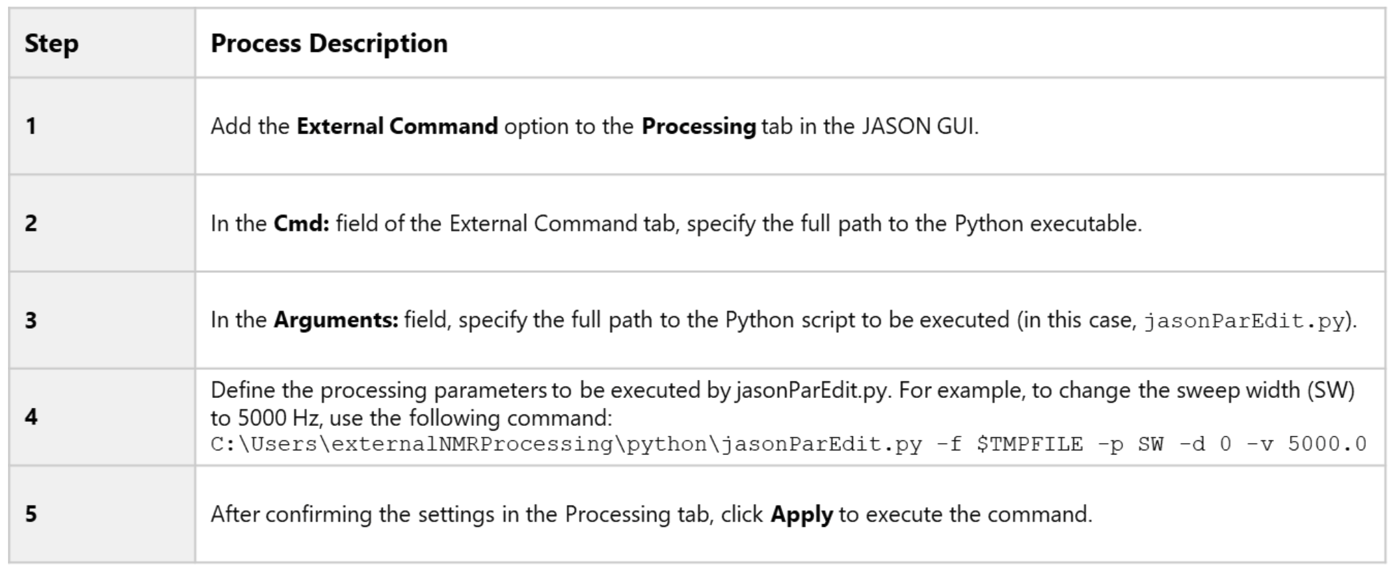Image resolution: width=1395 pixels, height=570 pixels.
Task: Click the words "Python executable" in step 2
Action: 1047,223
